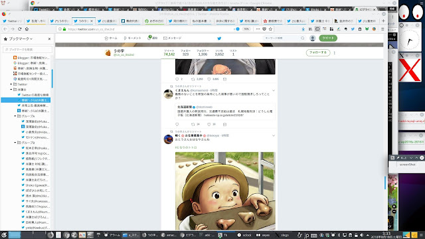This screenshot has width=425, height=239.
Task: Switch to xeyes in the taskbar
Action: point(263,235)
